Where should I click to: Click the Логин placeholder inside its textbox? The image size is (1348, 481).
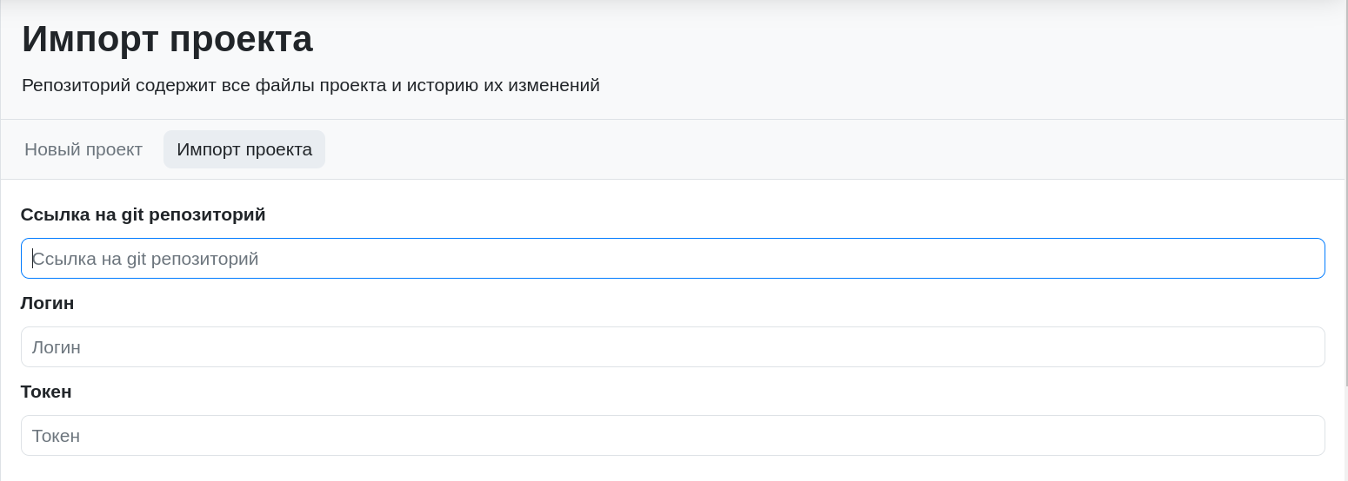coord(57,347)
